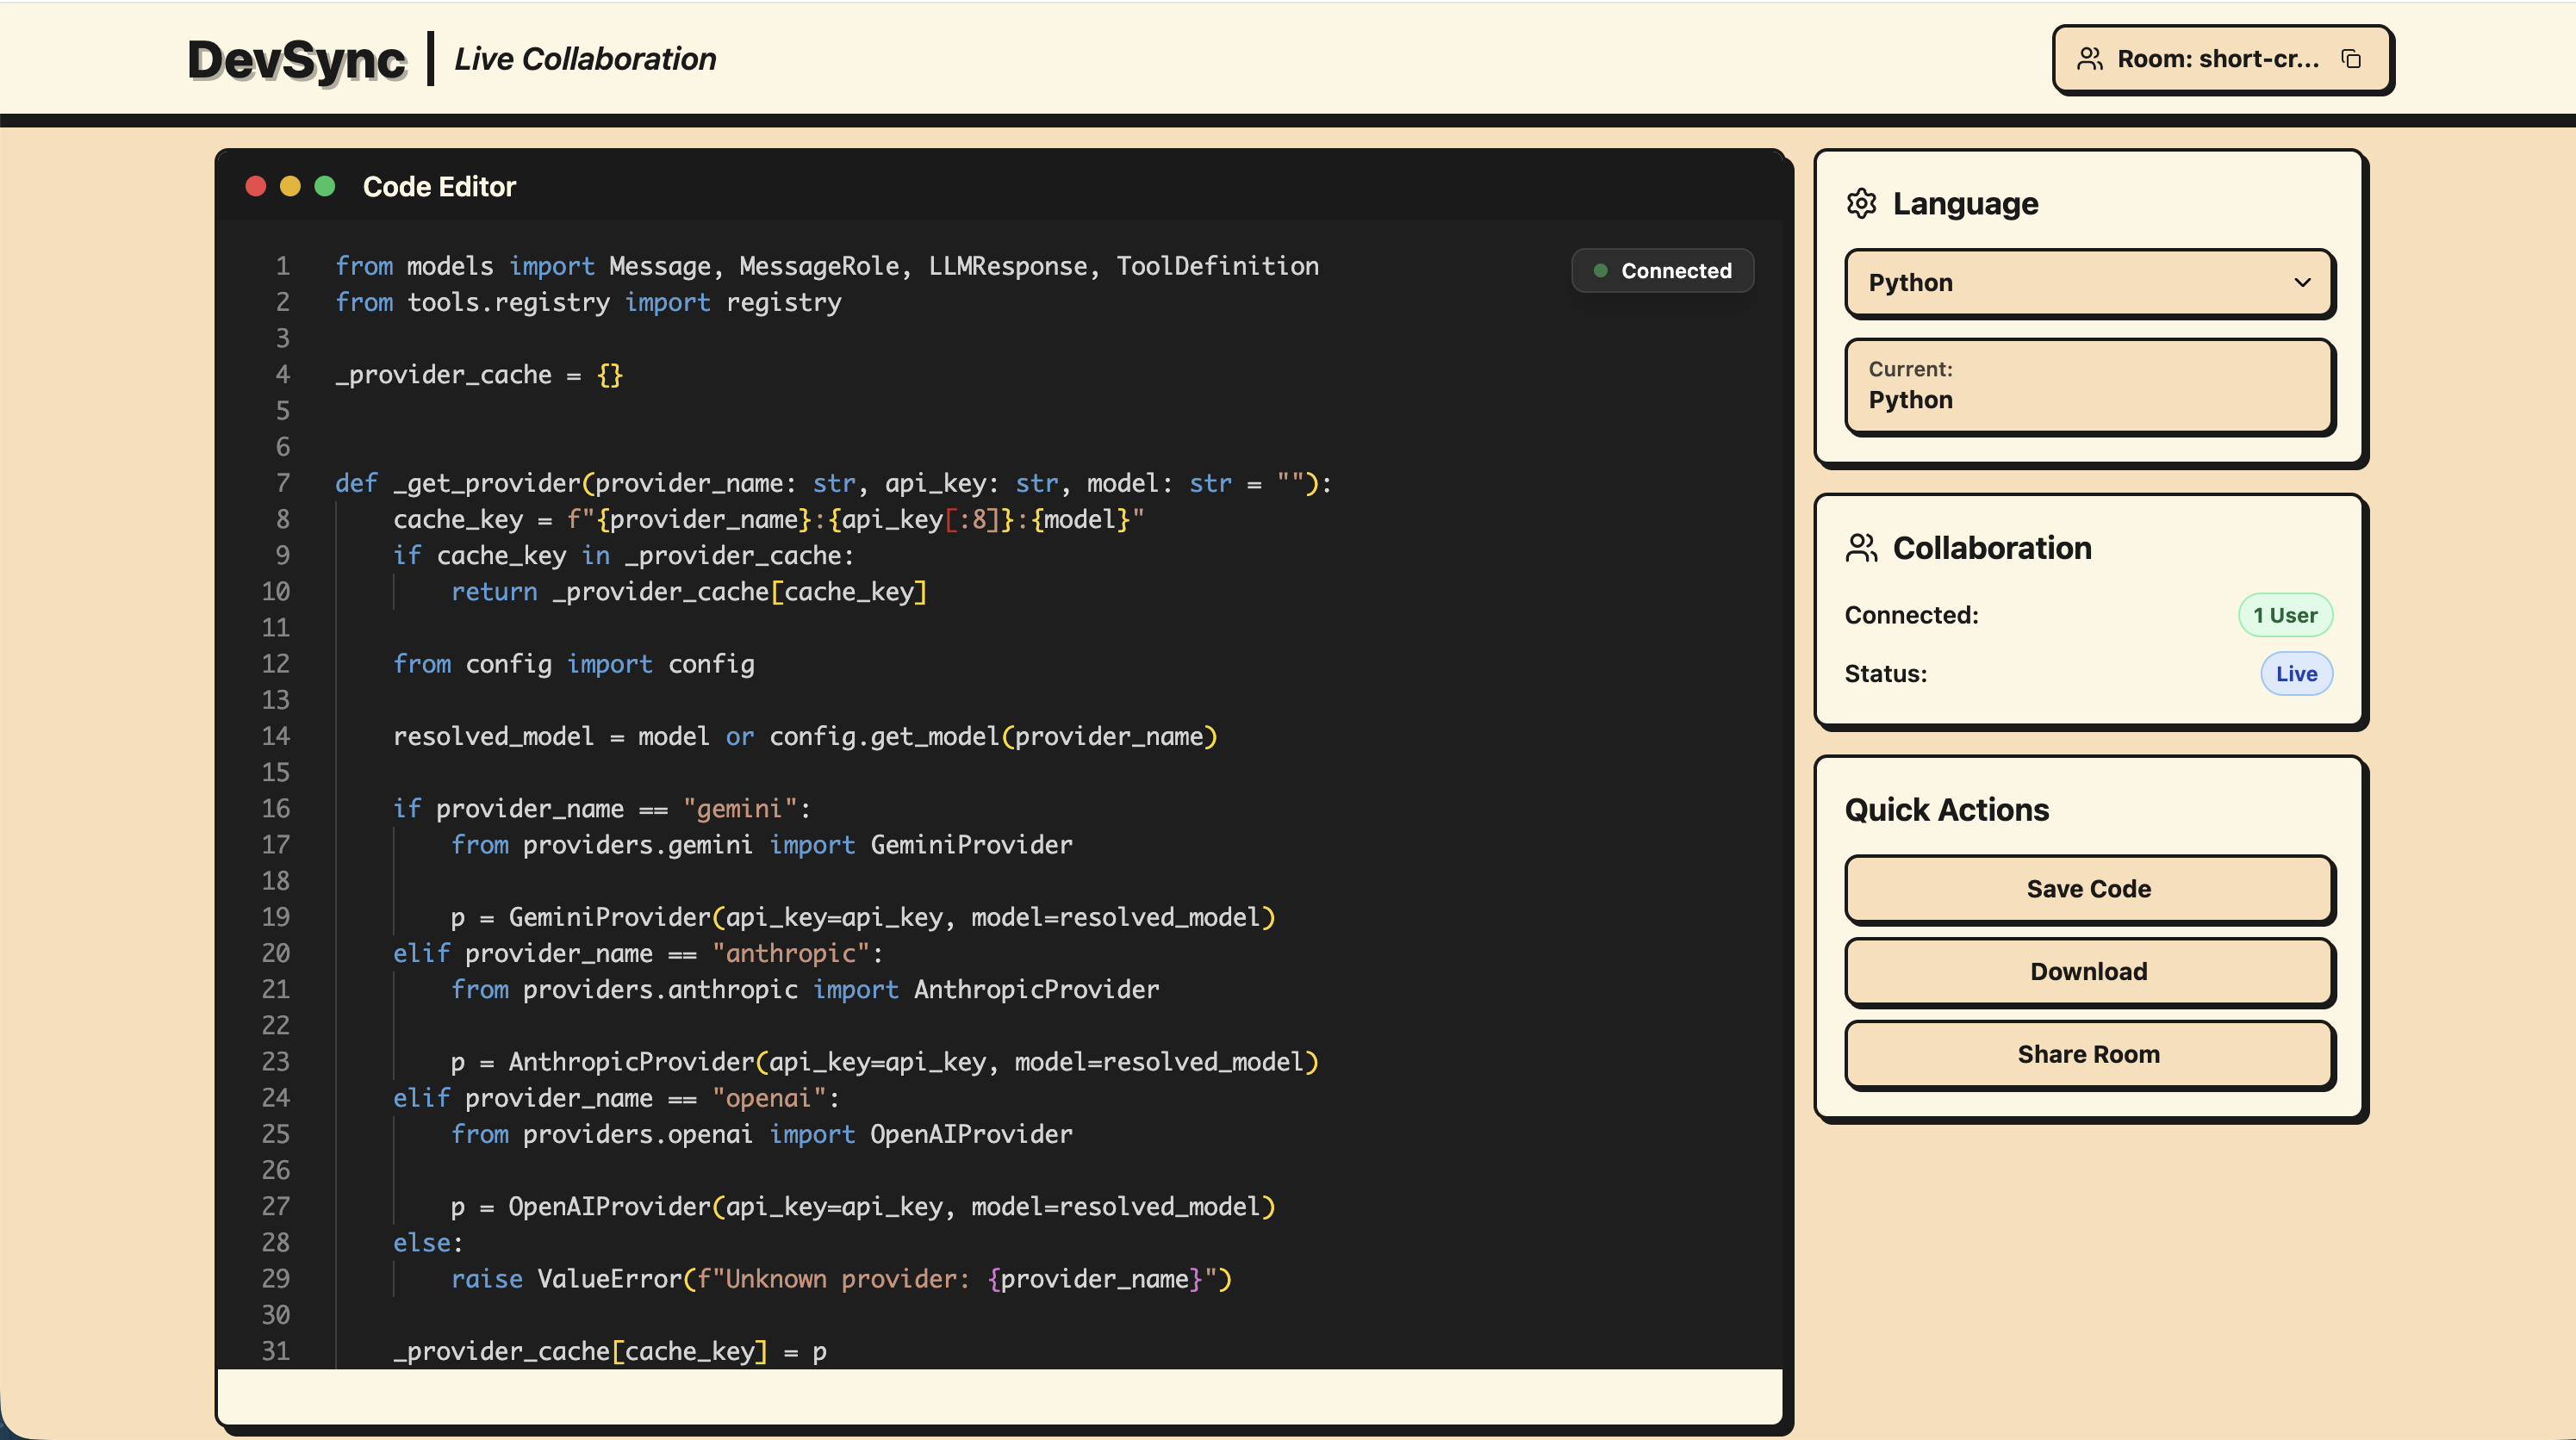Image resolution: width=2576 pixels, height=1440 pixels.
Task: Click the Quick Actions heading
Action: tap(1947, 810)
